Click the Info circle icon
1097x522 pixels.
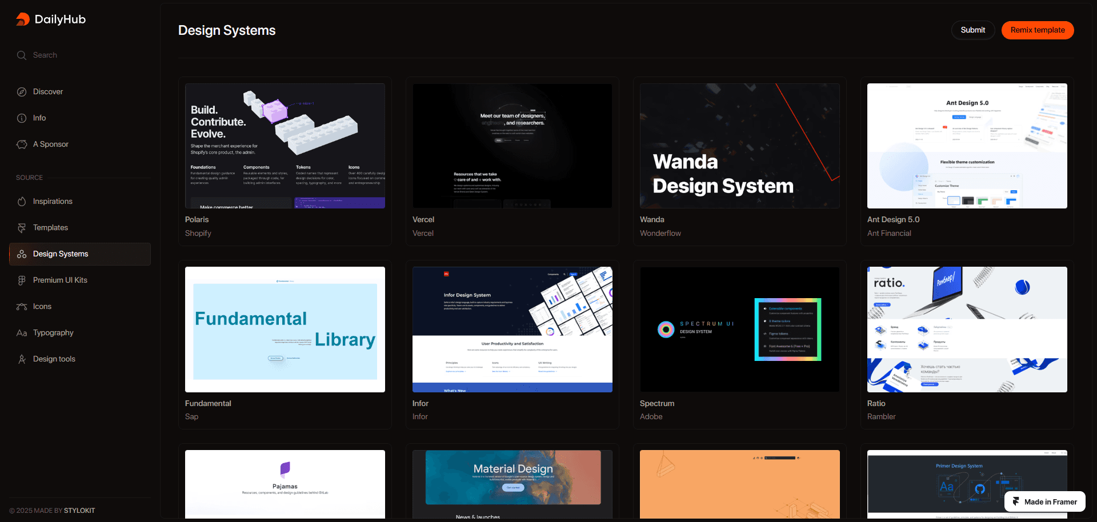[x=22, y=118]
